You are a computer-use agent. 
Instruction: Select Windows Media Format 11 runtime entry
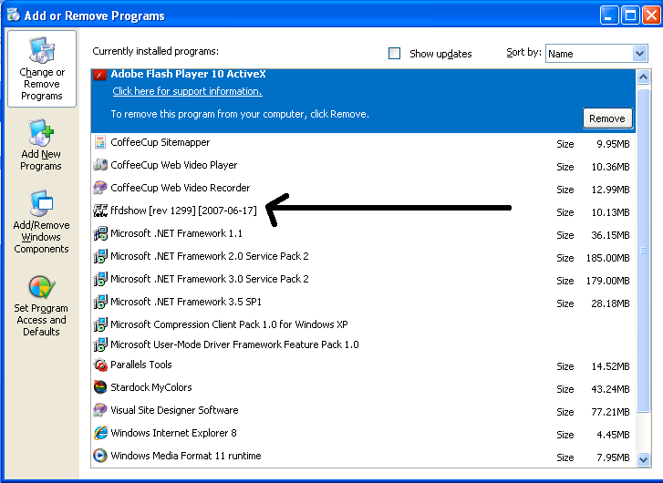click(x=363, y=457)
